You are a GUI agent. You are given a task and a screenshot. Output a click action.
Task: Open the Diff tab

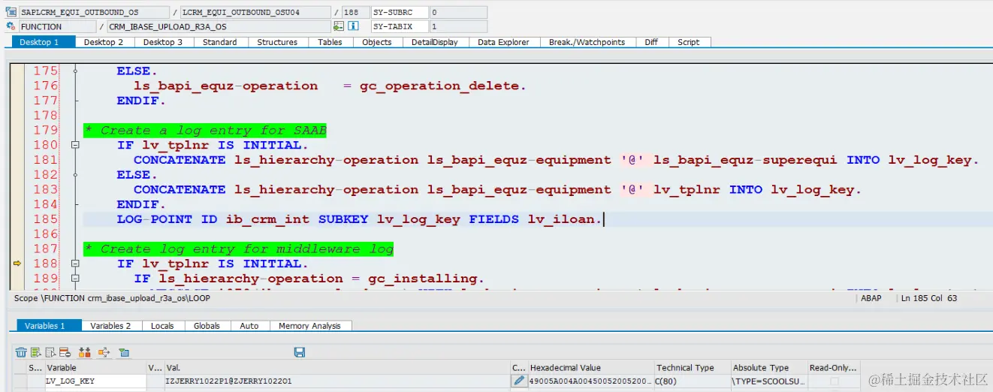[651, 42]
